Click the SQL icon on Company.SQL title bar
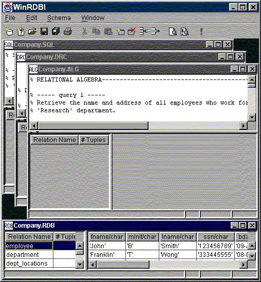Viewport: 261px width, 282px height. click(9, 45)
